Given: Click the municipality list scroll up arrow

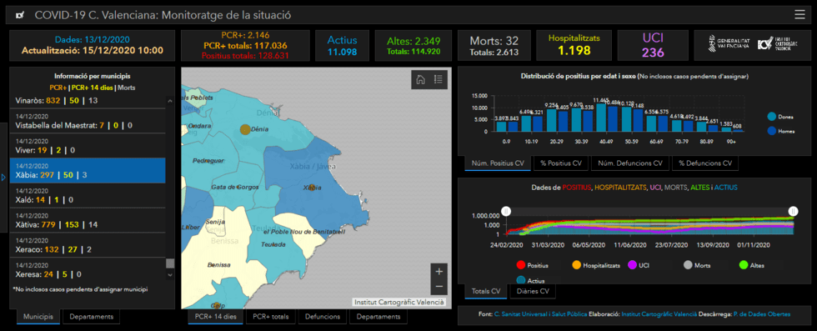Looking at the screenshot, I should pos(170,100).
